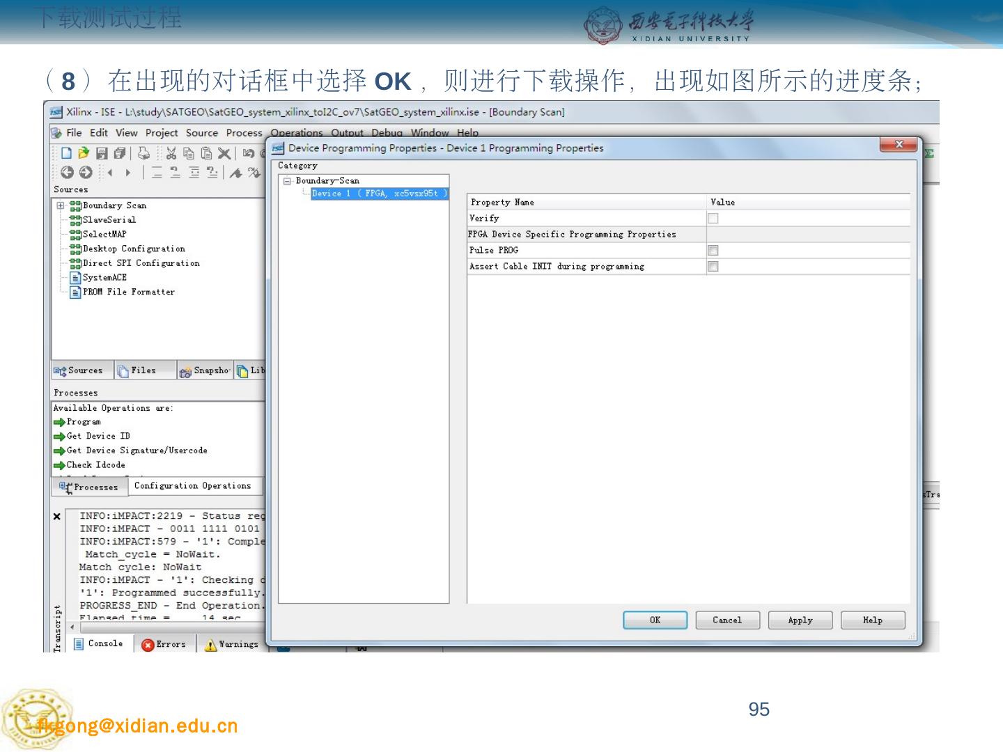Click the 'Match_cycle = NoWait.' transcript line
This screenshot has width=1003, height=752.
(153, 555)
